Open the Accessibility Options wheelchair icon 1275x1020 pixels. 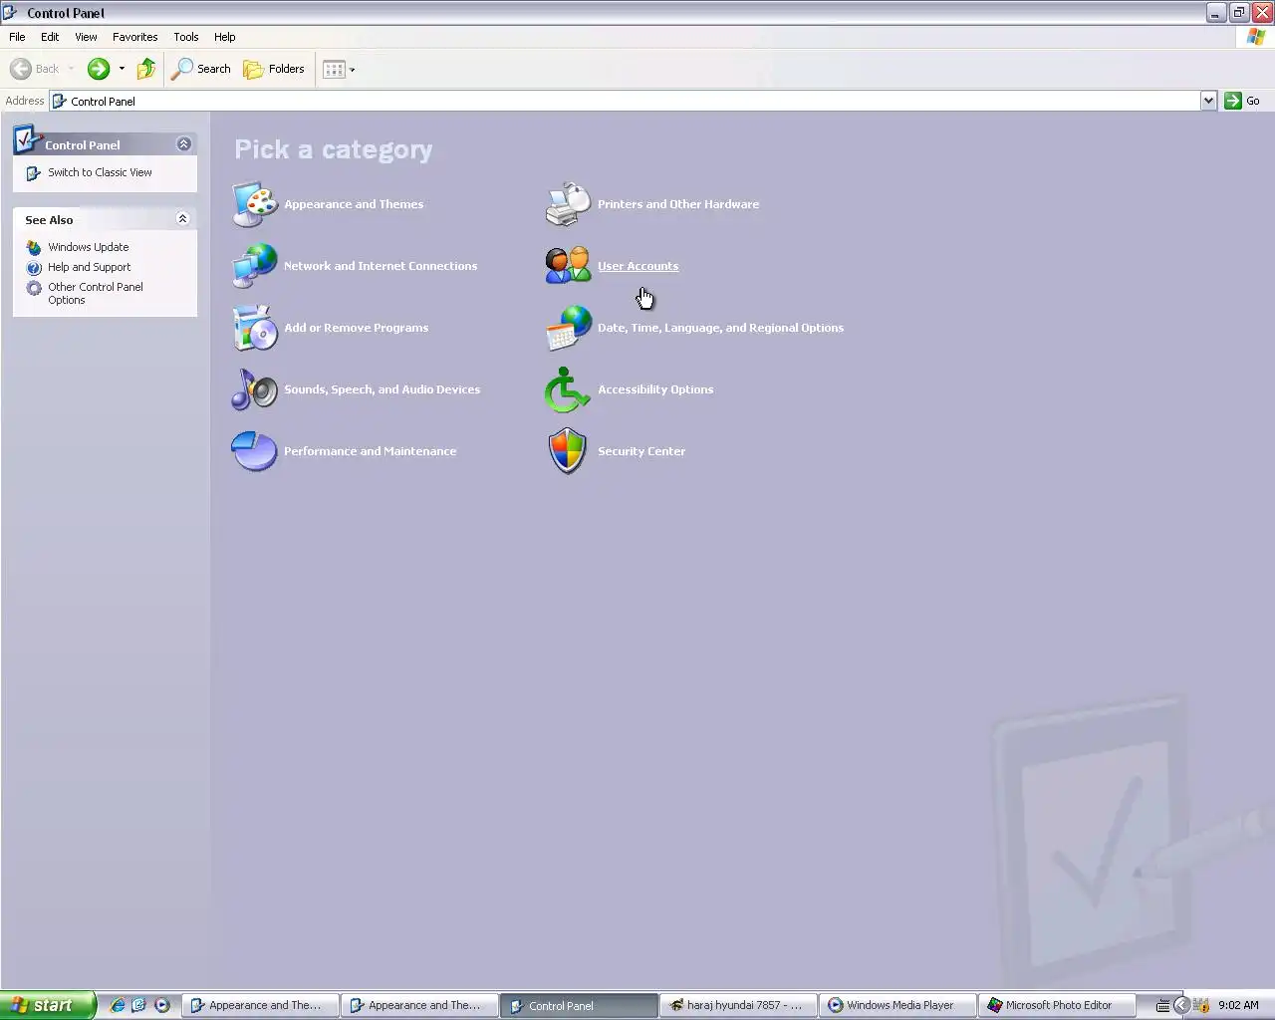(569, 389)
